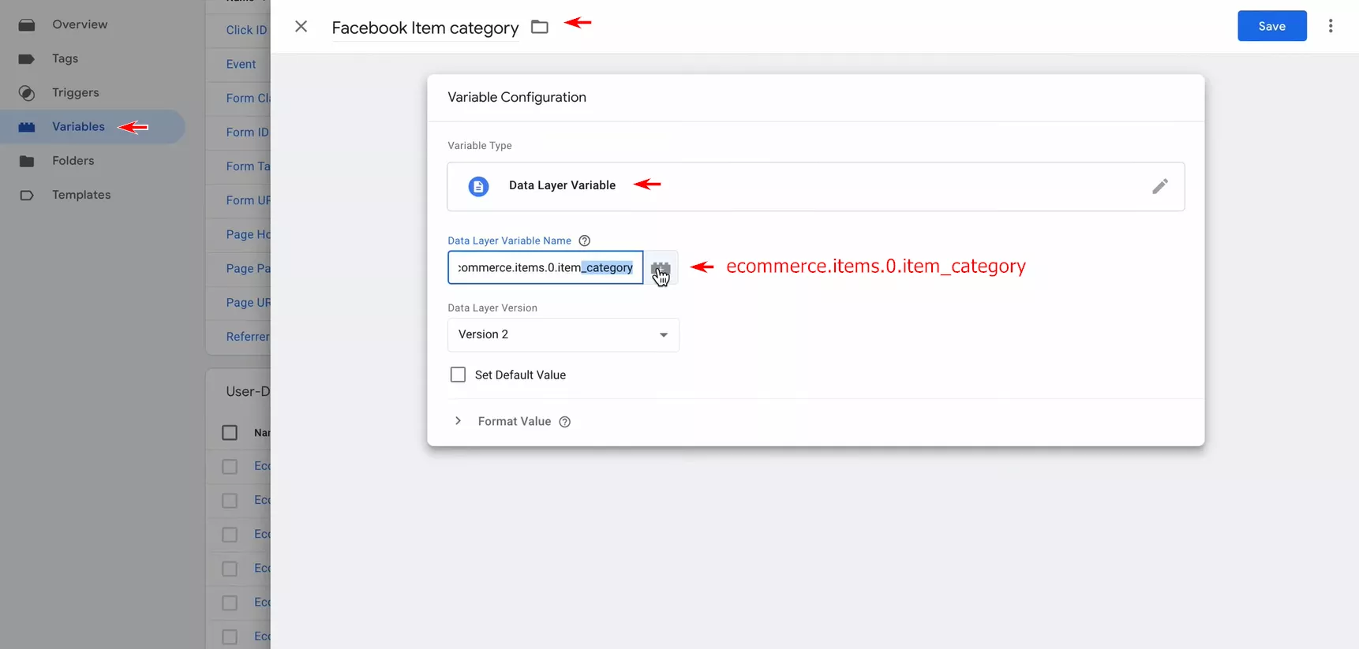Save the variable with the Save button
Image resolution: width=1359 pixels, height=649 pixels.
[x=1272, y=26]
